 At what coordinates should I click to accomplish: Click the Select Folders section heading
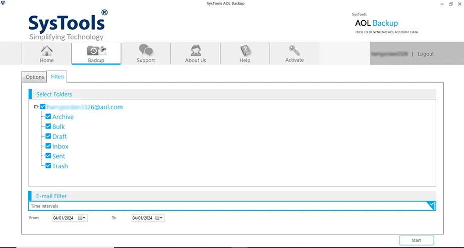click(x=54, y=94)
